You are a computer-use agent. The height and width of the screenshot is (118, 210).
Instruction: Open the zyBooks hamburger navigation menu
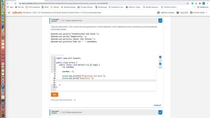coord(9,12)
